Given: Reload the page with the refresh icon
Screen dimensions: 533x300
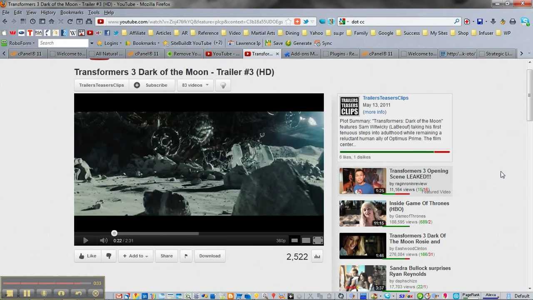Looking at the screenshot, I should click(70, 22).
